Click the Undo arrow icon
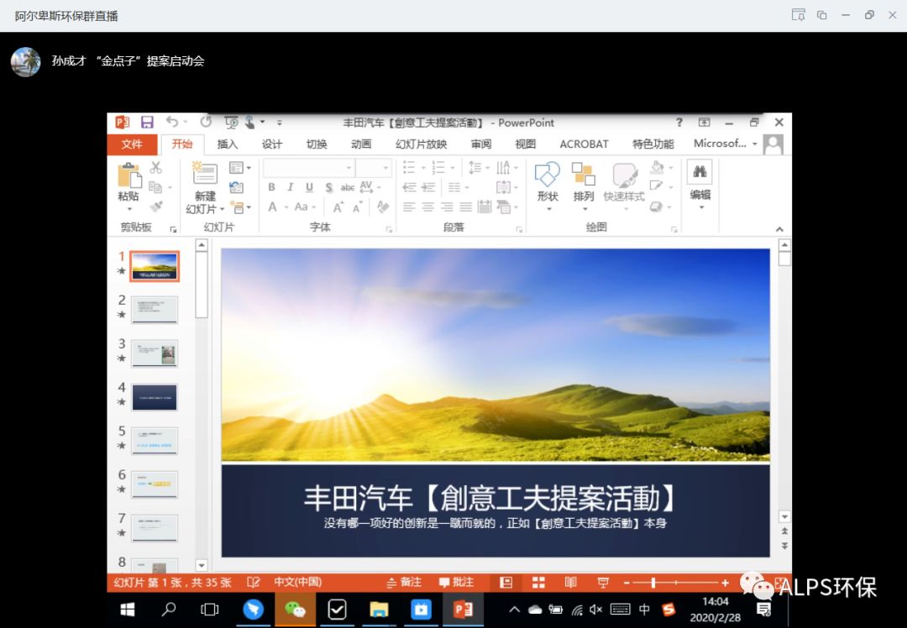 172,122
